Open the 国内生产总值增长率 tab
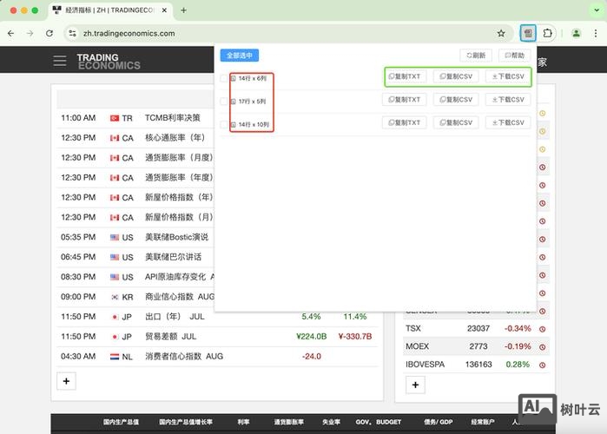Image resolution: width=607 pixels, height=434 pixels. pyautogui.click(x=186, y=422)
